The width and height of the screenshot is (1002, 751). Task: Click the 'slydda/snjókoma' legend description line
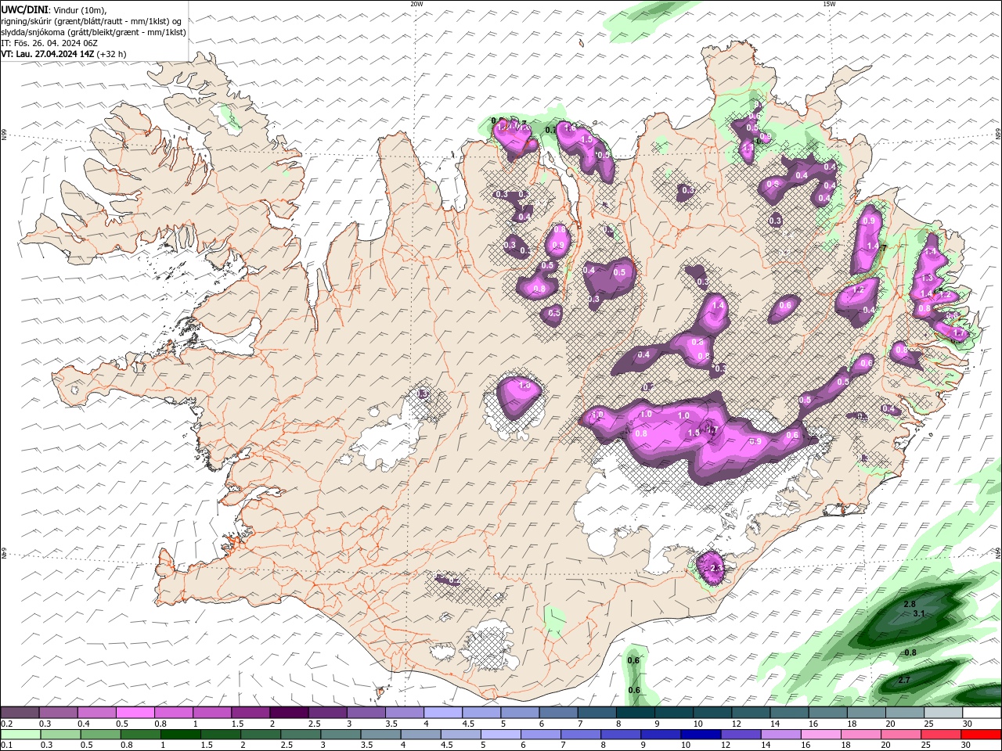(94, 32)
